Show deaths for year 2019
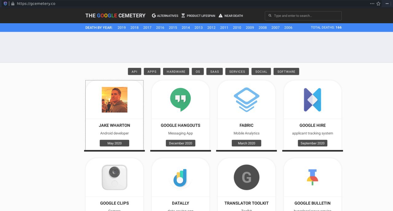Viewport: 393px width, 211px height. (x=122, y=28)
